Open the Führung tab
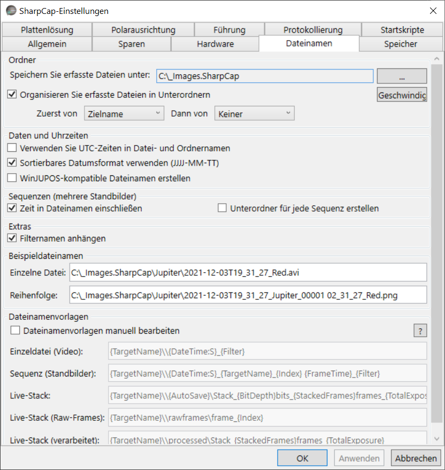 pyautogui.click(x=229, y=29)
